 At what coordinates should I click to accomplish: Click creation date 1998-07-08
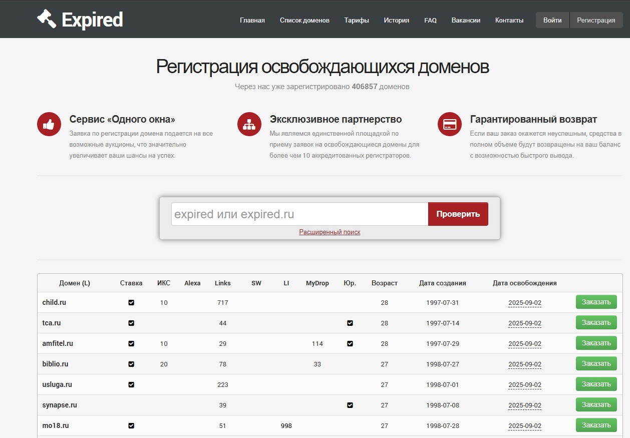pos(443,405)
